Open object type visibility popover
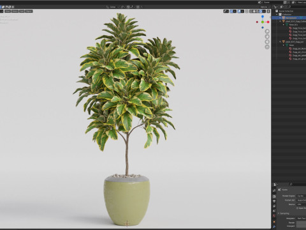The image size is (306, 230). tap(226, 11)
